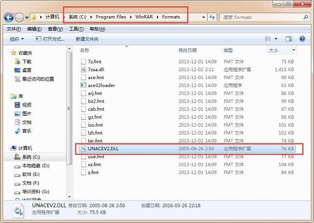Viewport: 314px width, 223px height.
Task: Click navigation pane scroll up arrow
Action: pos(70,49)
